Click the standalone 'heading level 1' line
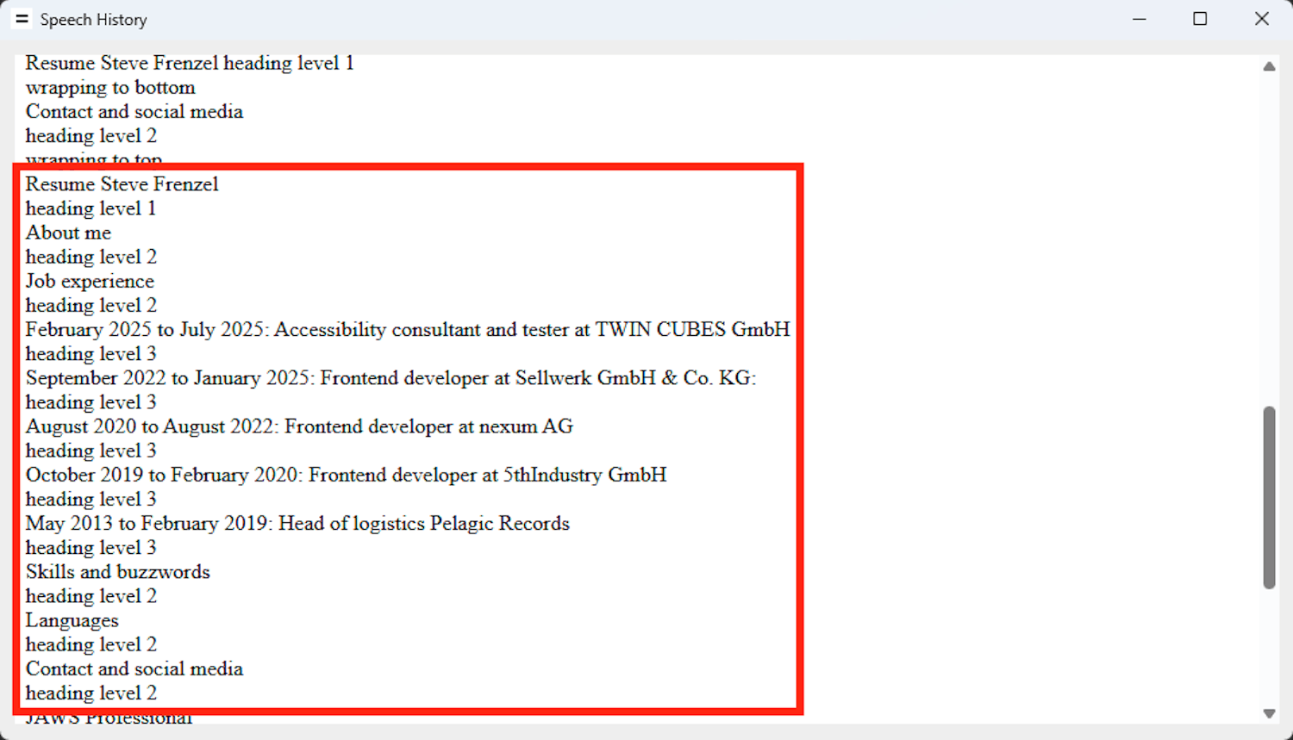 coord(91,208)
